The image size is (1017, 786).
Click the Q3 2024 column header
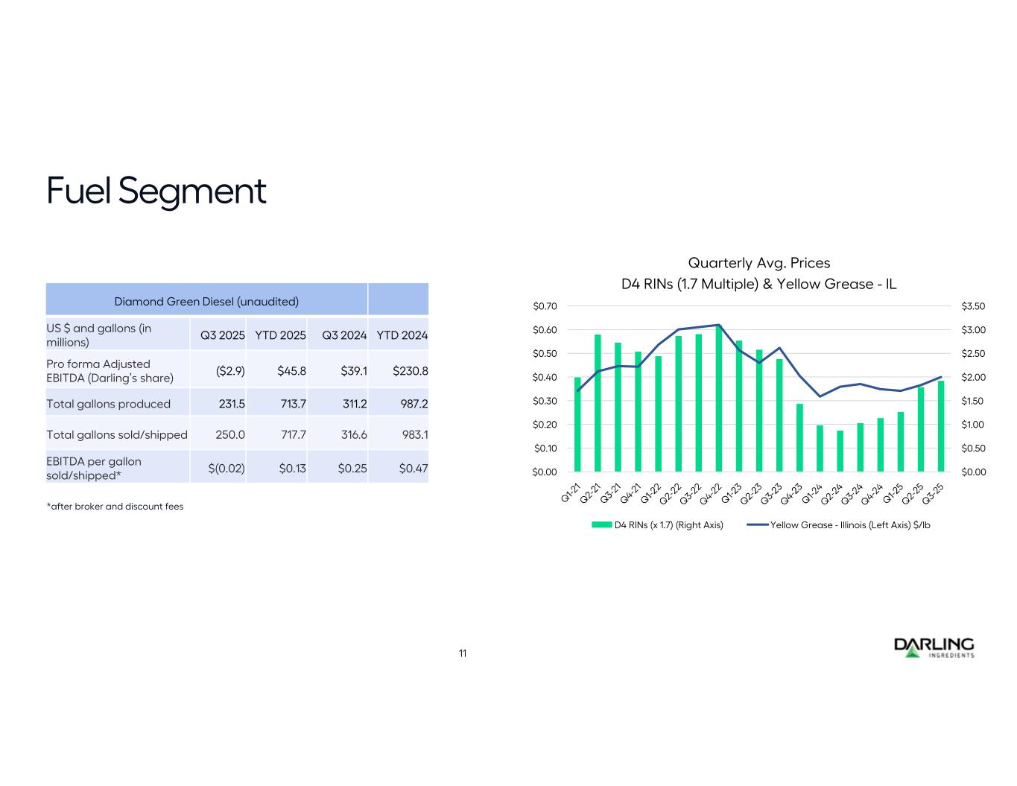[x=344, y=335]
